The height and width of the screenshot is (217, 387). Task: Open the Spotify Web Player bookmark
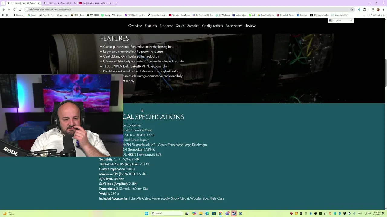(x=112, y=15)
